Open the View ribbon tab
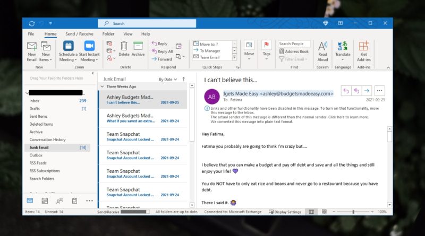425x236 pixels. tap(127, 34)
